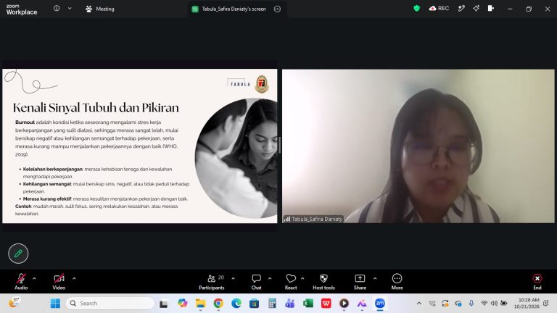This screenshot has width=557, height=313.
Task: Open shared screen options ellipsis
Action: click(278, 9)
